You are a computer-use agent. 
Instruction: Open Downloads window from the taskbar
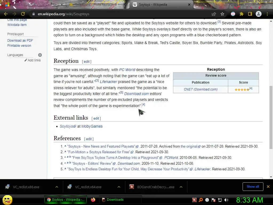tap(121, 200)
